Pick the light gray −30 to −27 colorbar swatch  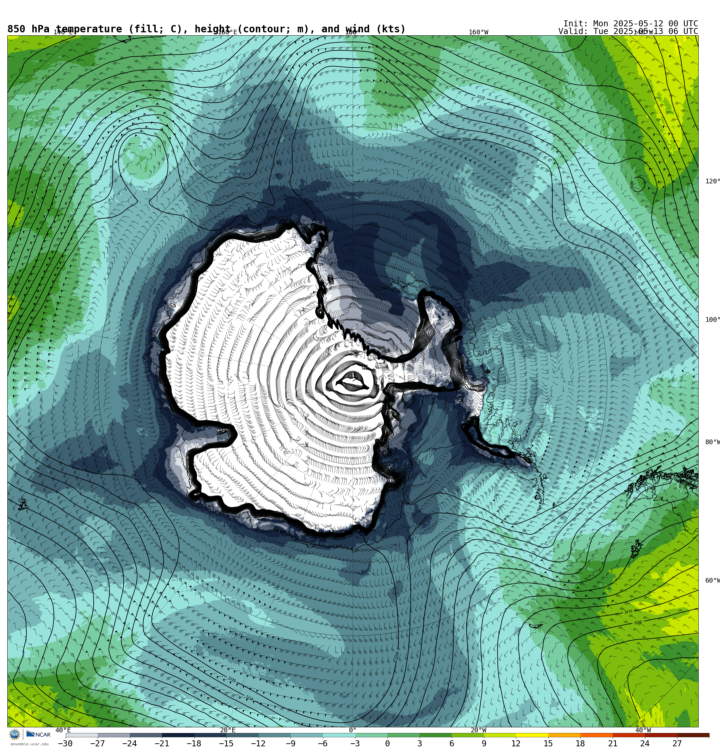point(82,735)
